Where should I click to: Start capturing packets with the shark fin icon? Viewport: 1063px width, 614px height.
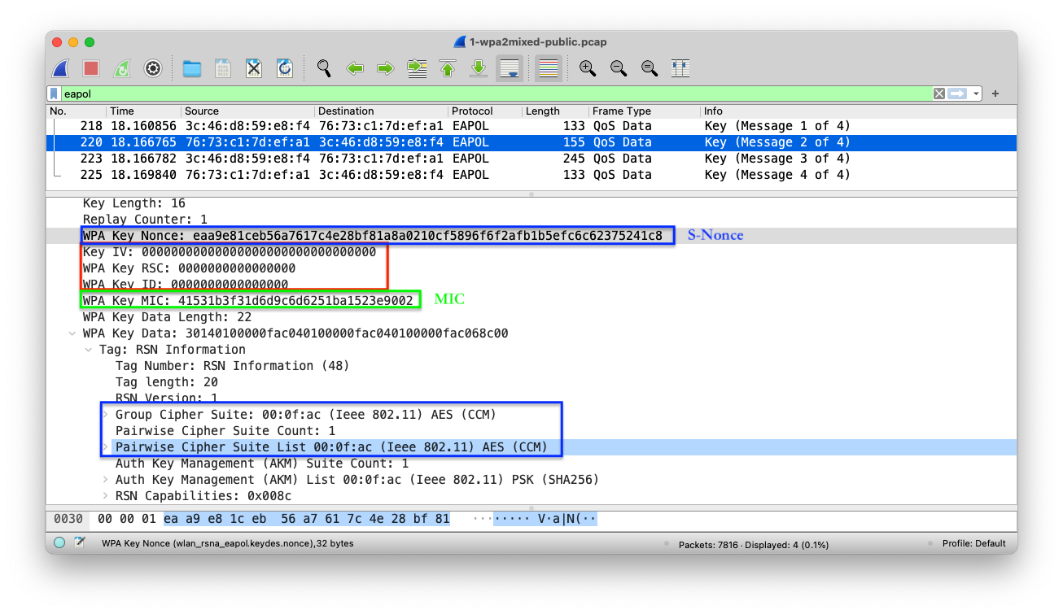pos(60,69)
